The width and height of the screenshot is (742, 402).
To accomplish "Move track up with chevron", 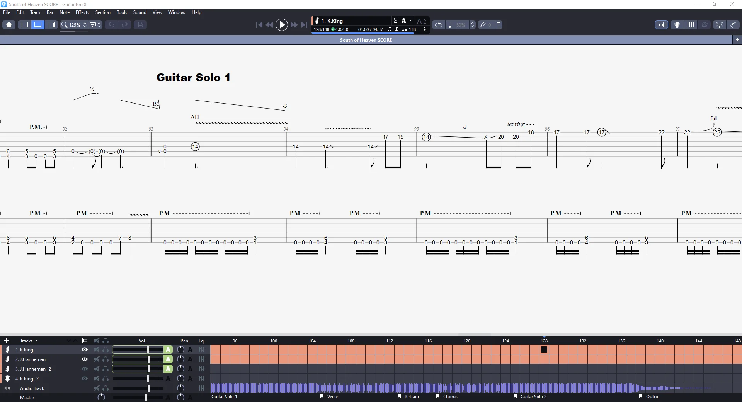I will 75,341.
